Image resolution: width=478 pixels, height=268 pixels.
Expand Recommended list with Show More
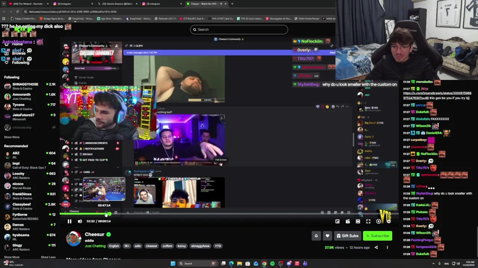tap(12, 257)
